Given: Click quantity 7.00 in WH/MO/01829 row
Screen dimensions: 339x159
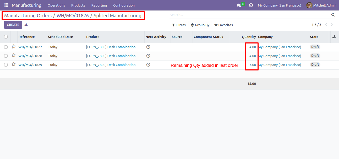Looking at the screenshot, I should point(253,65).
